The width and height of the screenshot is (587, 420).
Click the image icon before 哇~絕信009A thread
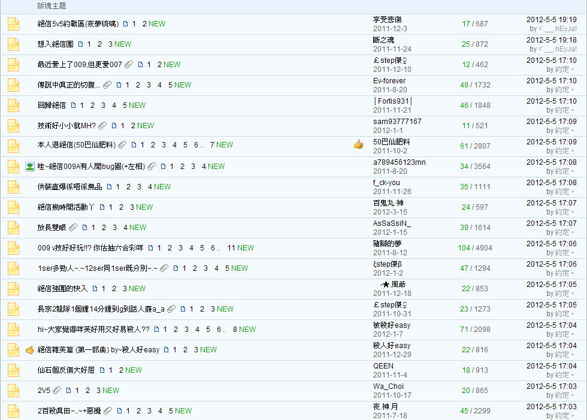click(x=29, y=167)
